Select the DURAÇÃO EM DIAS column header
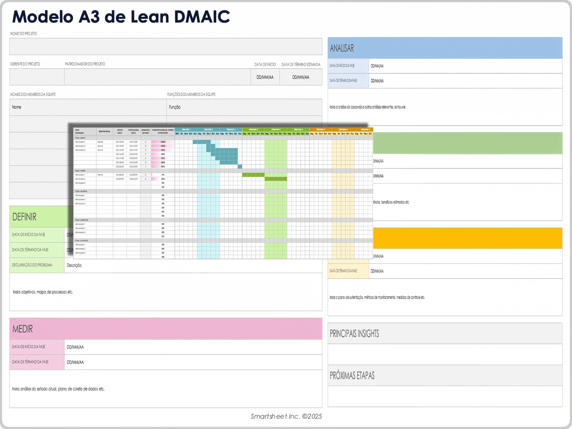 tap(146, 131)
